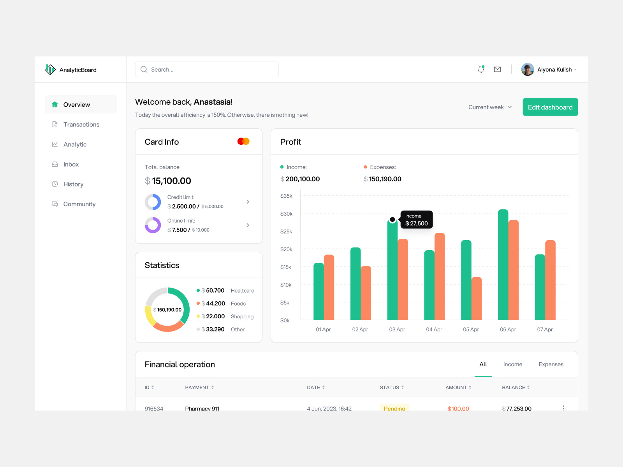
Task: Select the History clock icon
Action: click(55, 184)
